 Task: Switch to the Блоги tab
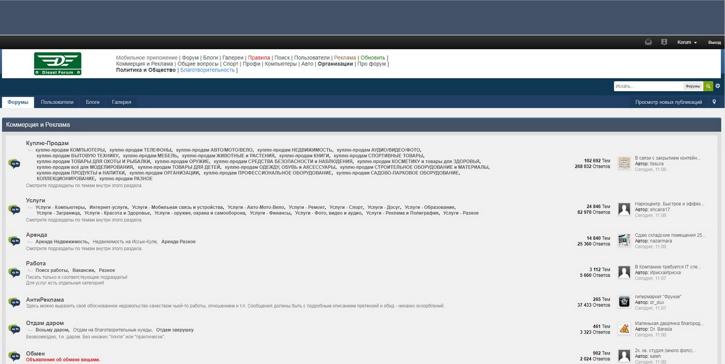point(93,102)
